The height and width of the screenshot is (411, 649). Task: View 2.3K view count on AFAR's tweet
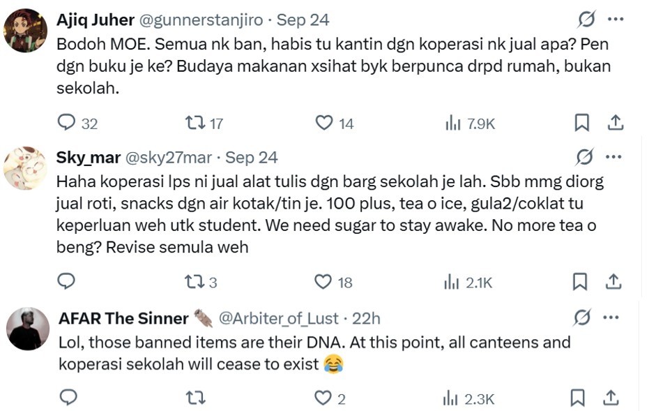[469, 398]
